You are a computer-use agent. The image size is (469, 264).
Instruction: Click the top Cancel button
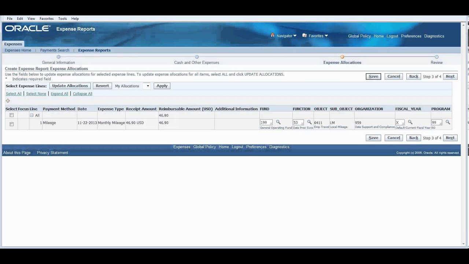[x=394, y=76]
